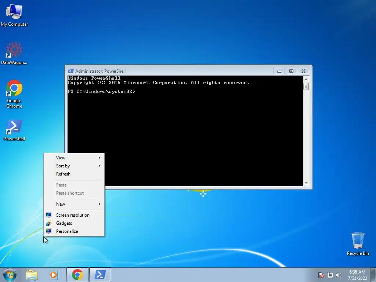Expand the New submenu
This screenshot has width=376, height=282.
(x=74, y=204)
